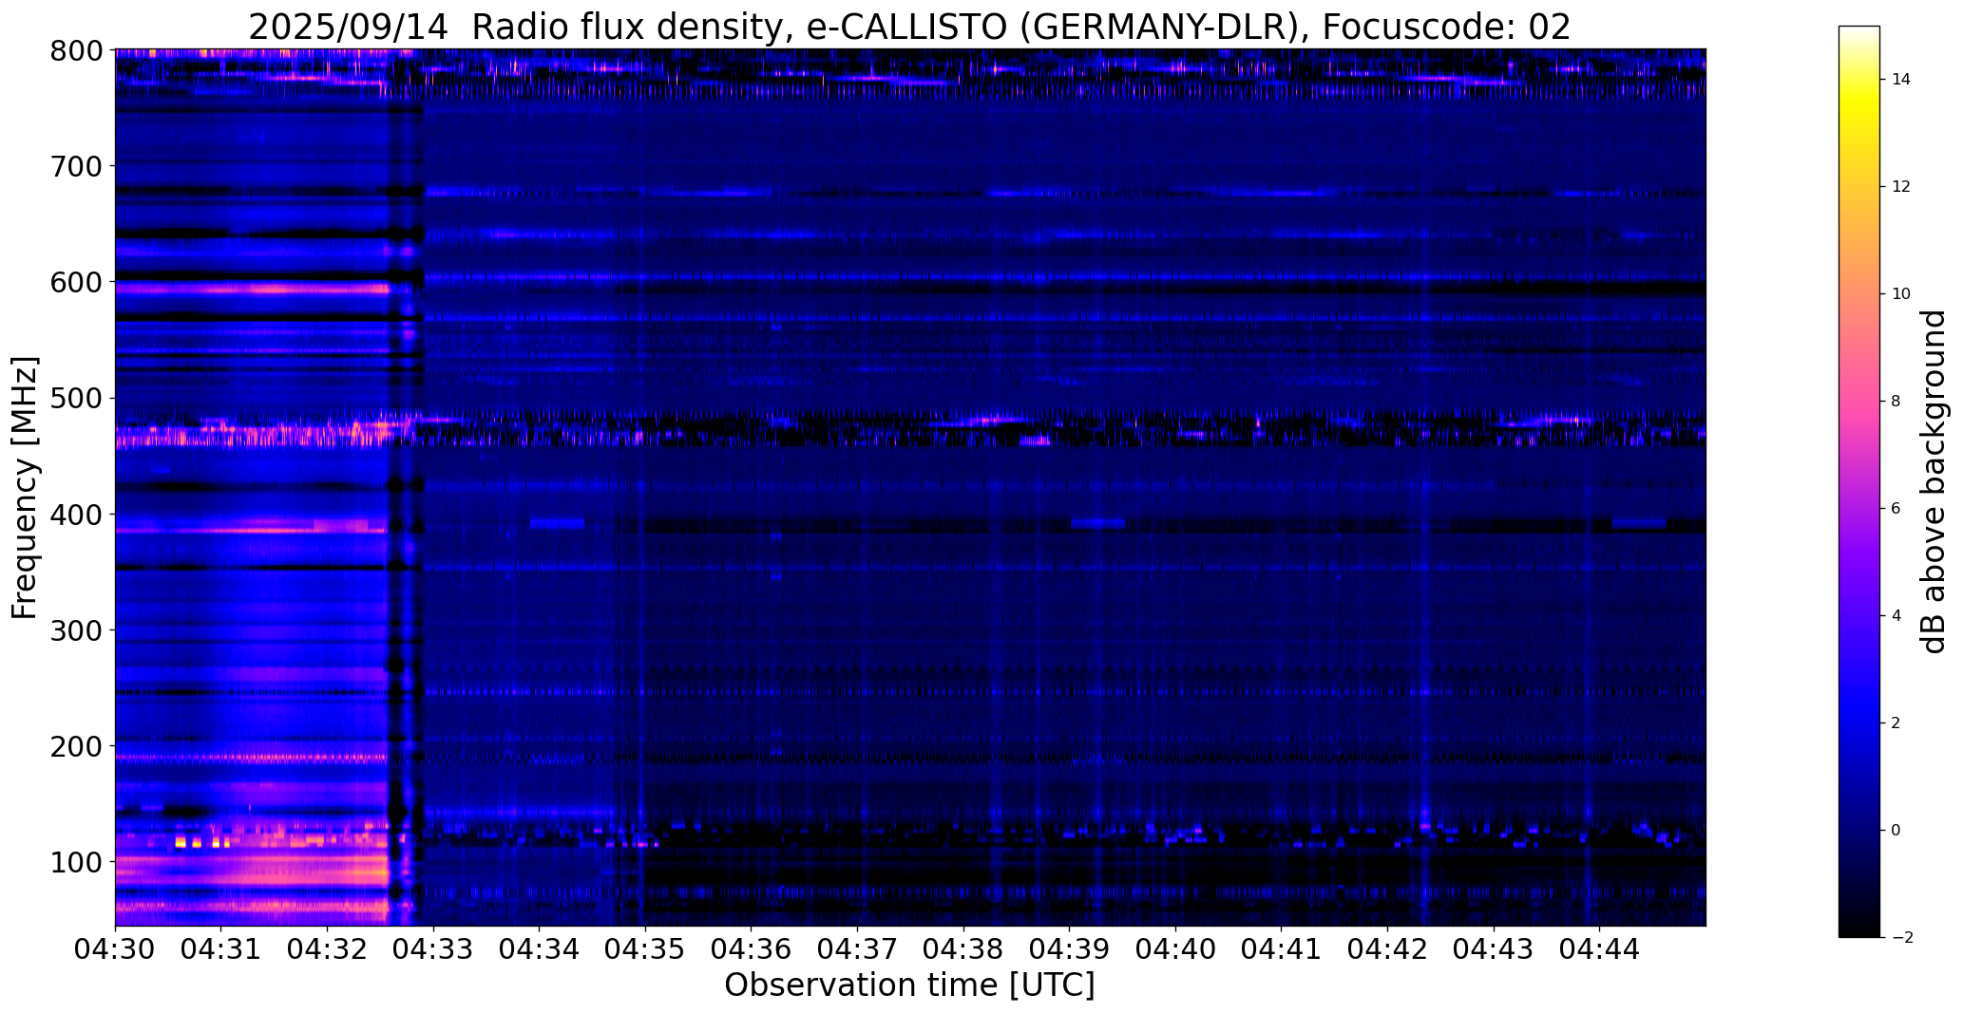Click the 04:34 time tick label
The image size is (1963, 1013).
(x=540, y=949)
